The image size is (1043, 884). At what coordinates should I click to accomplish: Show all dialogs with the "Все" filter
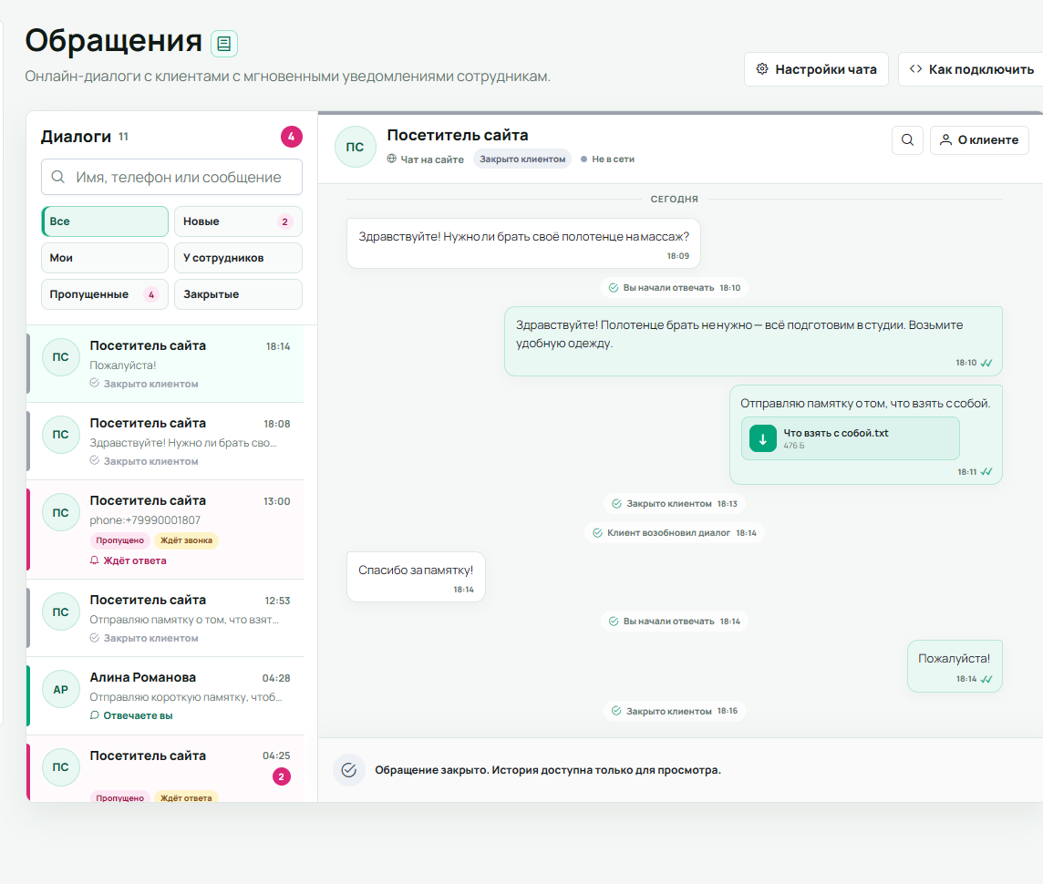[105, 221]
